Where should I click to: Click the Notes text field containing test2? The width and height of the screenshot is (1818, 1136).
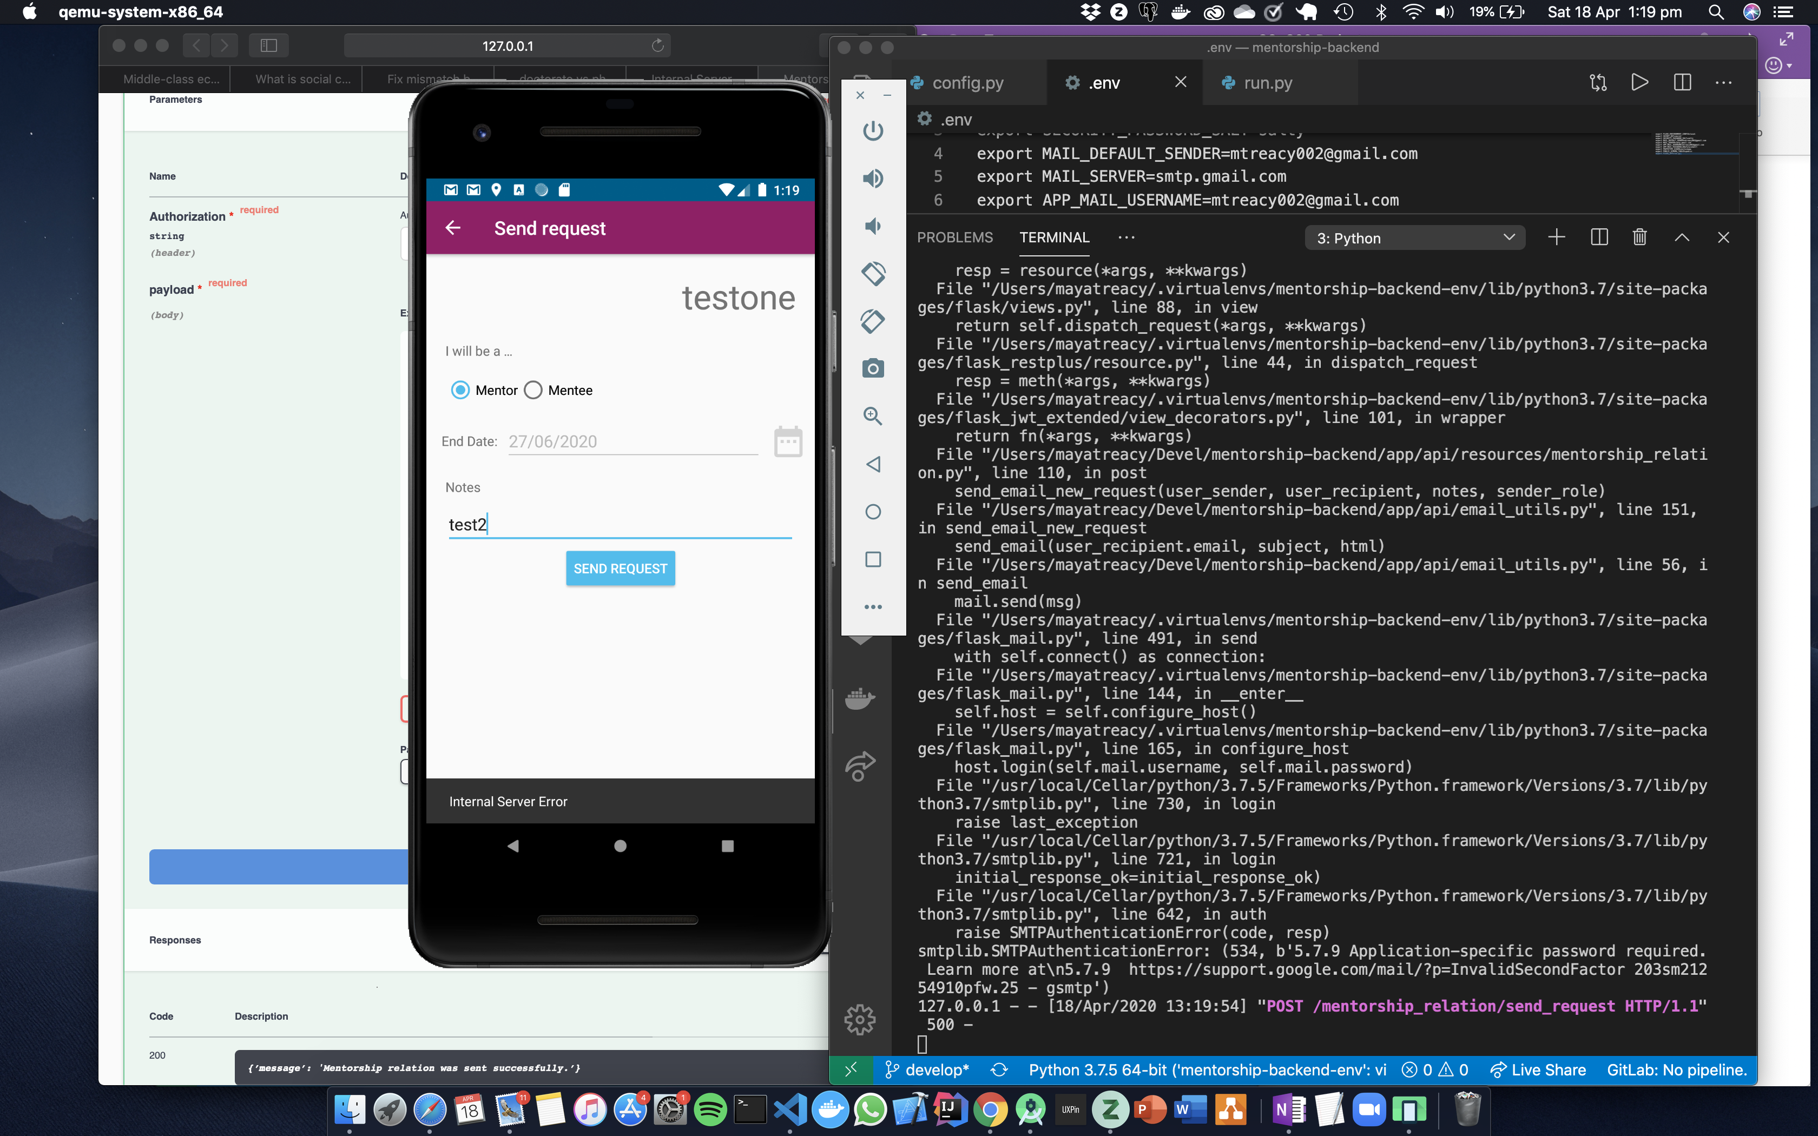click(x=620, y=524)
